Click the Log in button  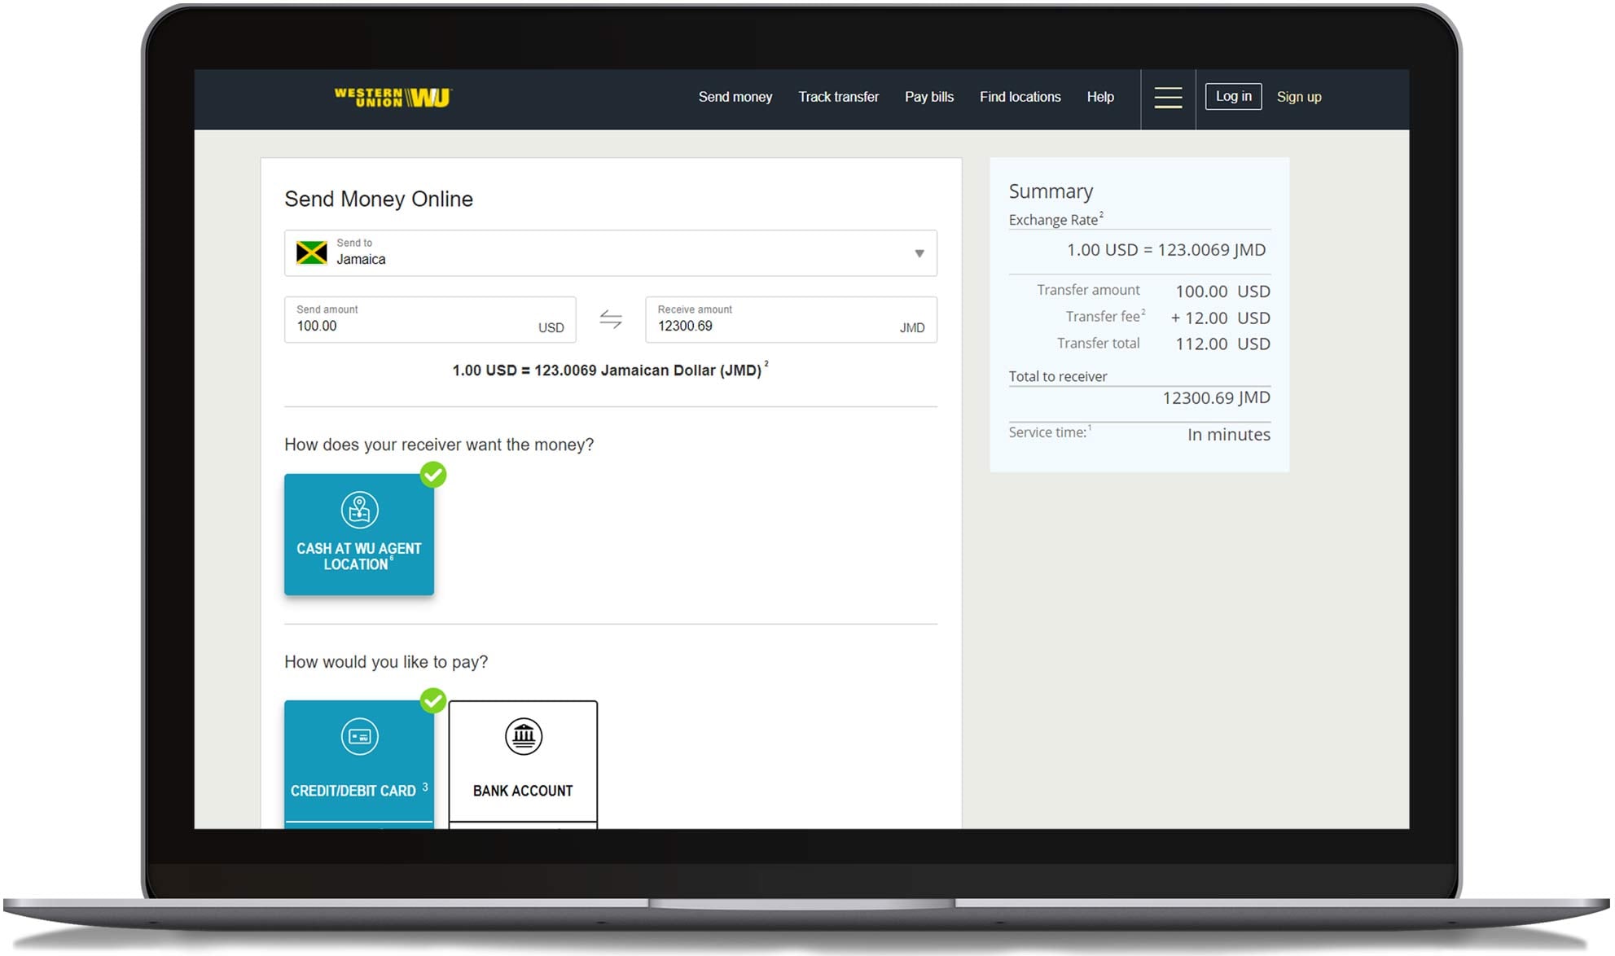coord(1233,96)
